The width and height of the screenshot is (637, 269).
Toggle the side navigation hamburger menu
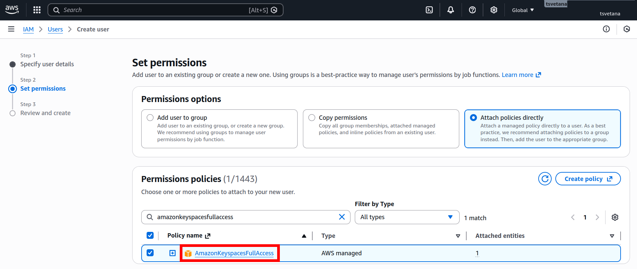coord(11,29)
